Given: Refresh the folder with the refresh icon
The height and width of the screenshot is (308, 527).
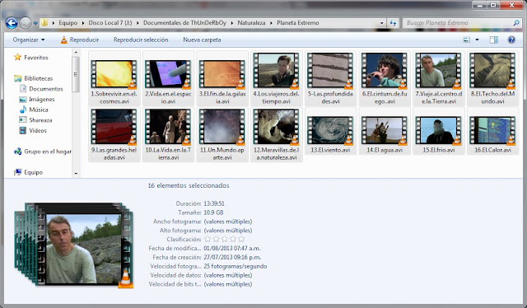Looking at the screenshot, I should 393,23.
